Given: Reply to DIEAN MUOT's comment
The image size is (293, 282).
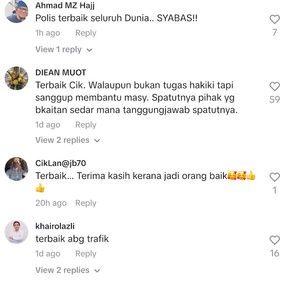Looking at the screenshot, I should [86, 125].
